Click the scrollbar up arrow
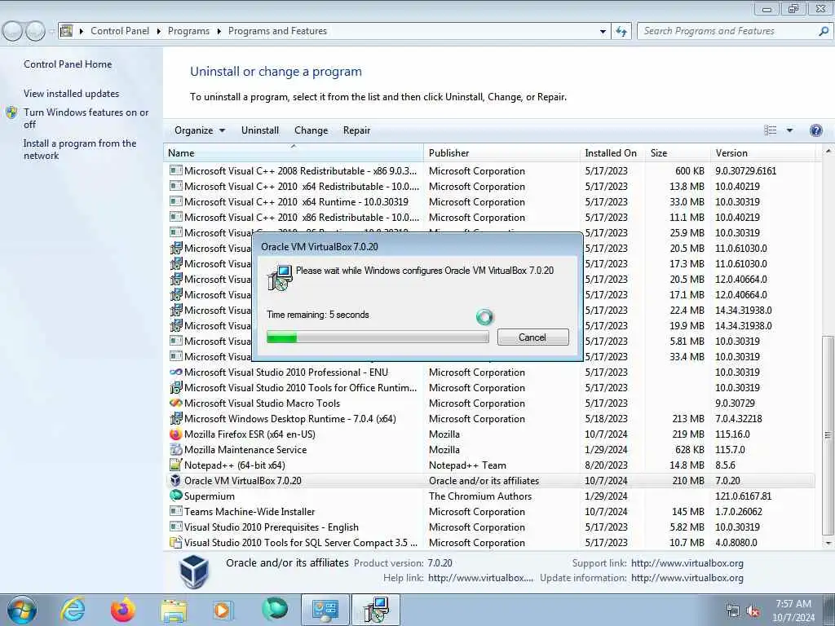The image size is (835, 626). tap(828, 152)
